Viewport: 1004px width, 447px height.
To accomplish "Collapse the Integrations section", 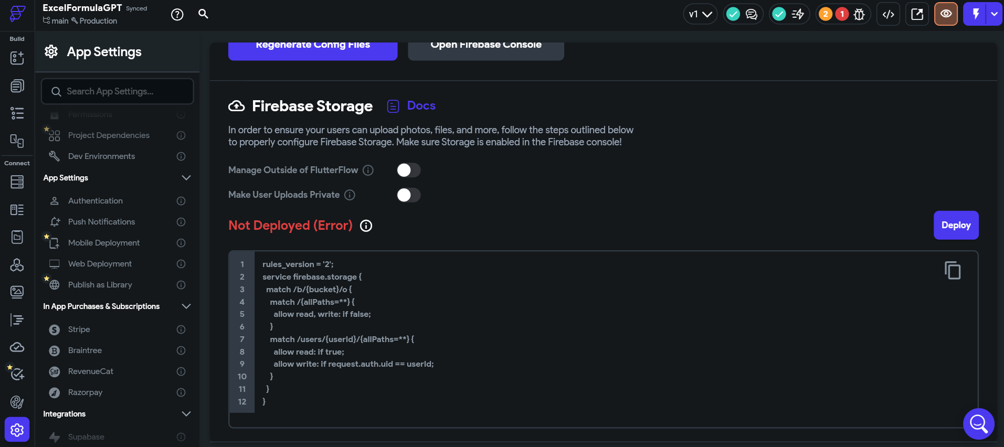I will pos(186,414).
